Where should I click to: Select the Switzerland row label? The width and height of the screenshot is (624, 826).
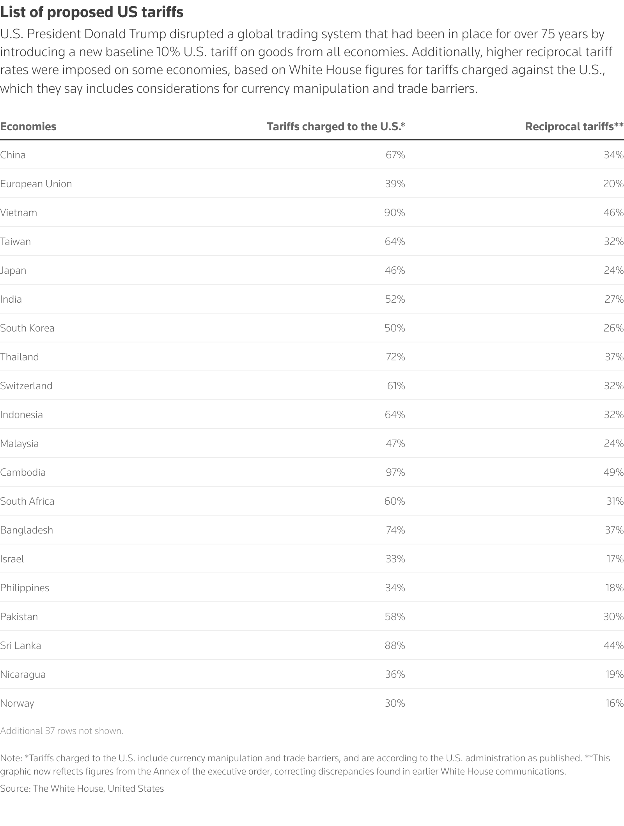[x=26, y=386]
